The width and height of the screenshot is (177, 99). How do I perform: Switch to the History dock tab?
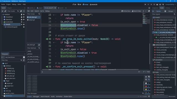pos(168,8)
